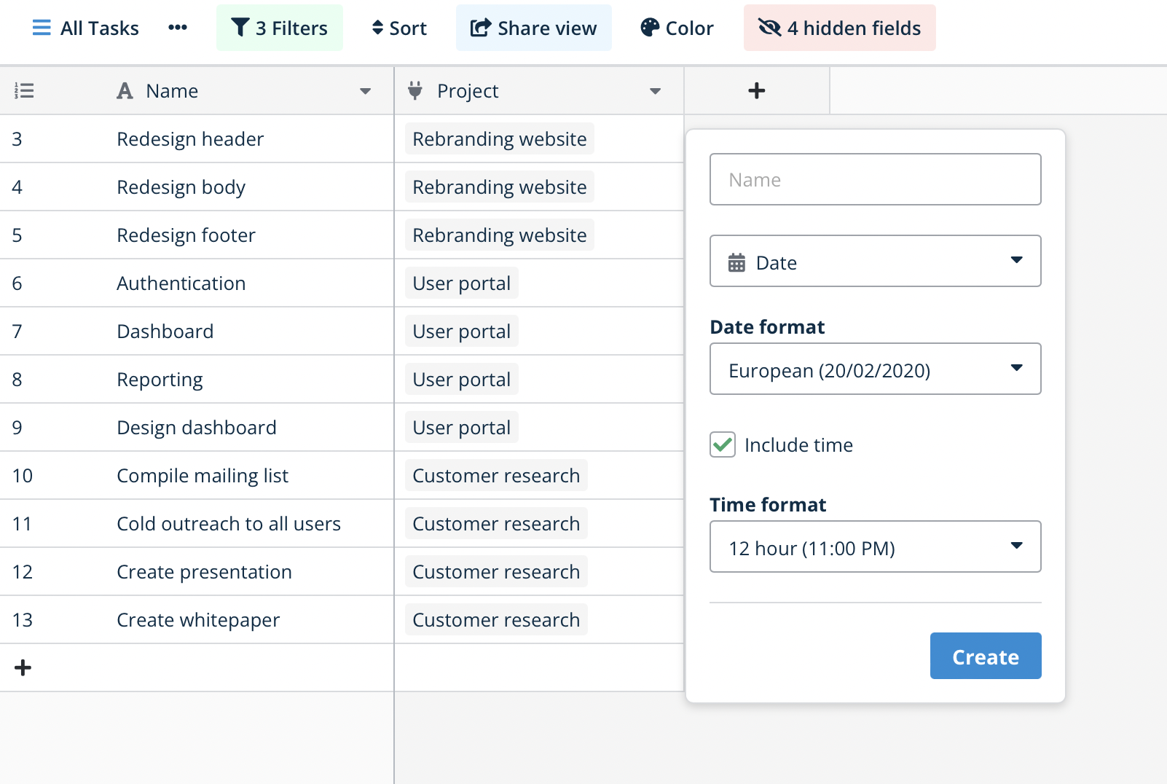Click the Project link-field plug icon

(x=415, y=90)
